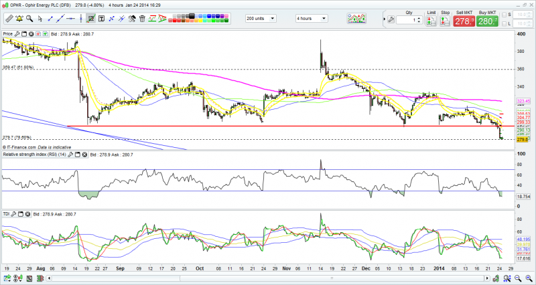Enable the L limit checkbox
536x285 pixels.
point(505,24)
